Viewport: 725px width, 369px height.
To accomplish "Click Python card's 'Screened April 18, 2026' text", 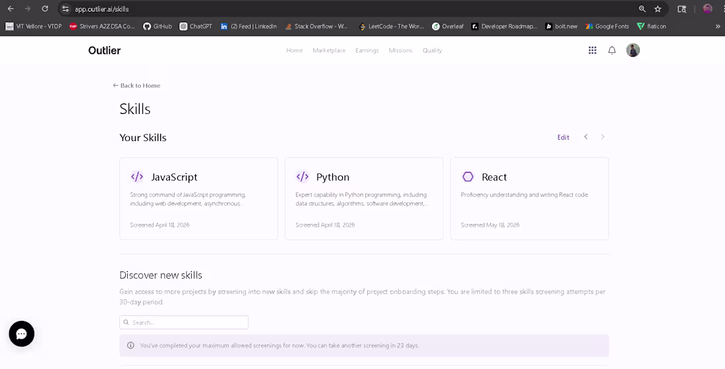I will (325, 225).
